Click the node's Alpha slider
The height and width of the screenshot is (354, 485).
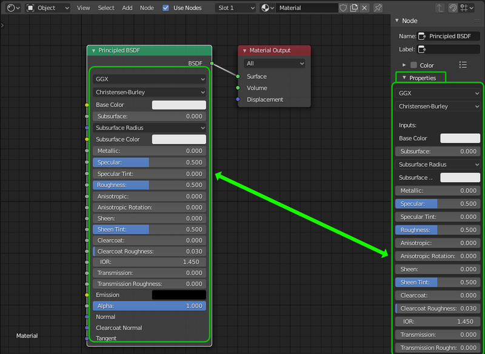point(150,306)
